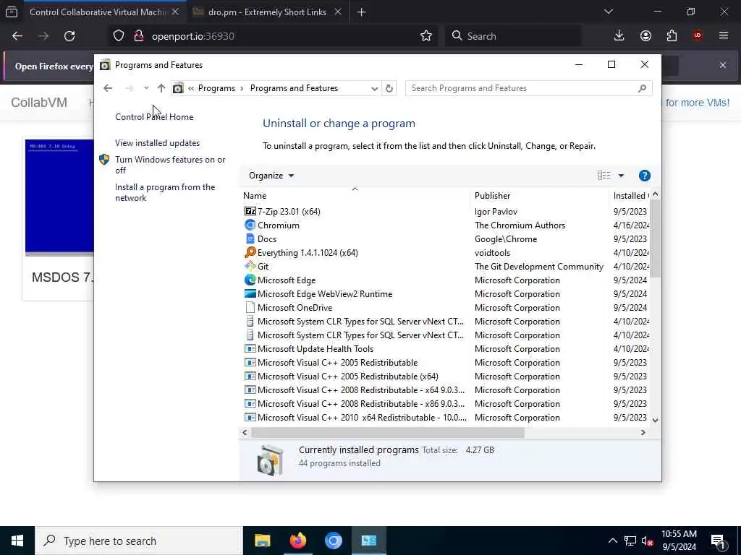The width and height of the screenshot is (741, 555).
Task: Expand the view options dropdown arrow
Action: (x=621, y=176)
